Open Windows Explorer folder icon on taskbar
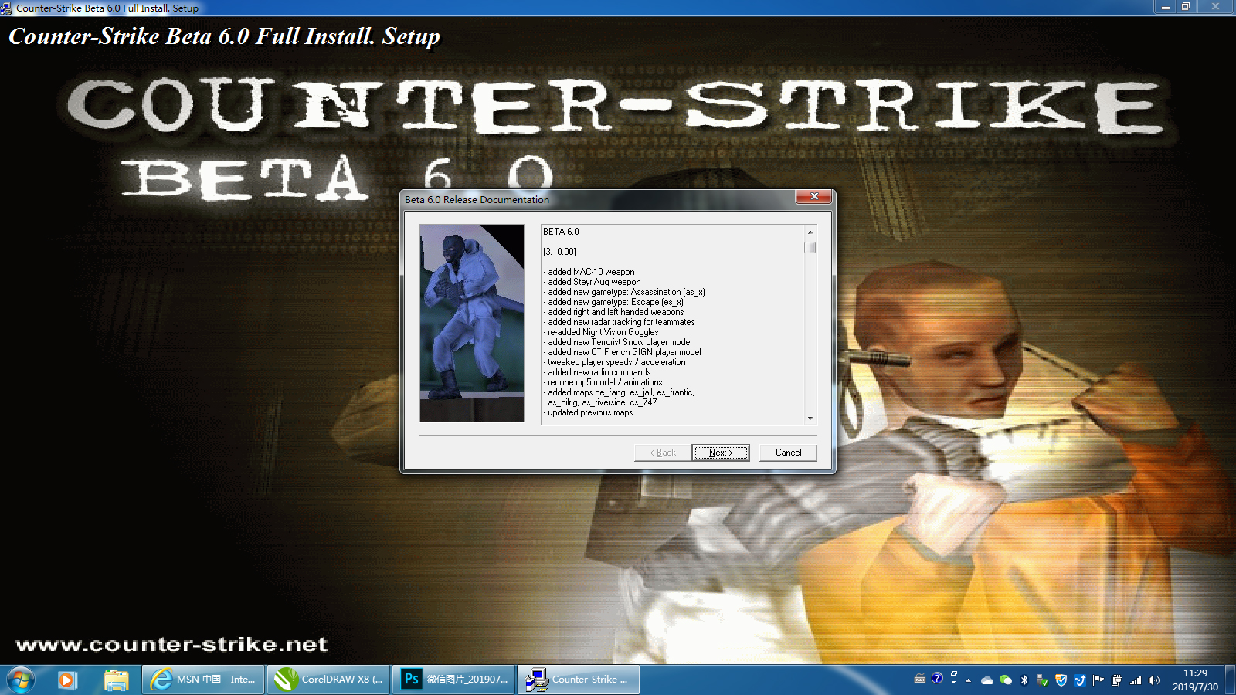This screenshot has height=695, width=1236. pyautogui.click(x=116, y=680)
